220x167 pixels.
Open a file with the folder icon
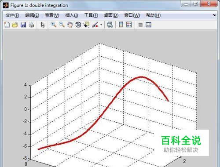tap(15, 25)
